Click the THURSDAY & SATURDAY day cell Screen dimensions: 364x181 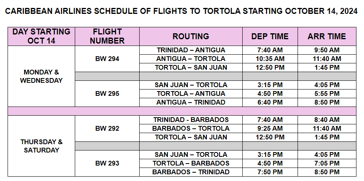point(41,146)
